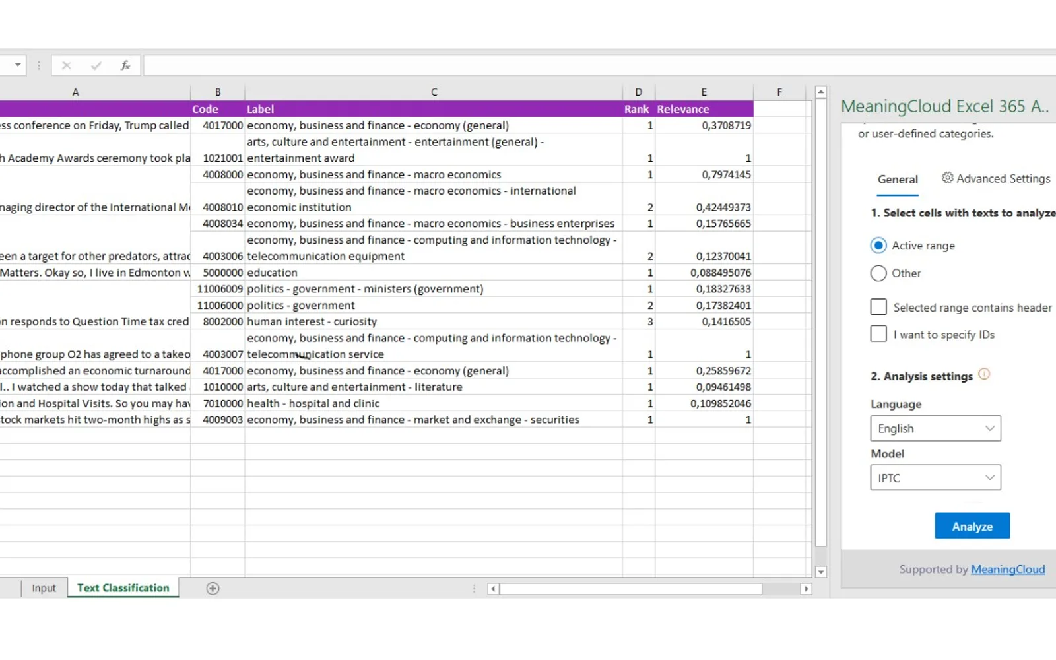Click the vertical scrollbar up arrow

pos(821,92)
